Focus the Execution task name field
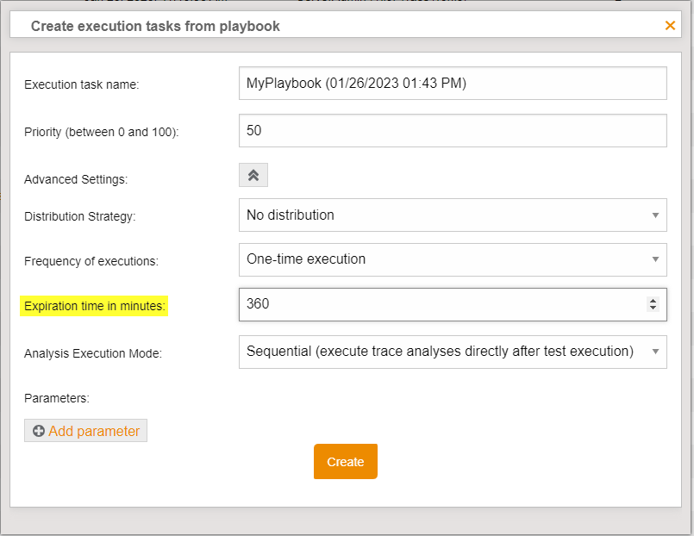Viewport: 694px width, 536px height. [x=452, y=84]
